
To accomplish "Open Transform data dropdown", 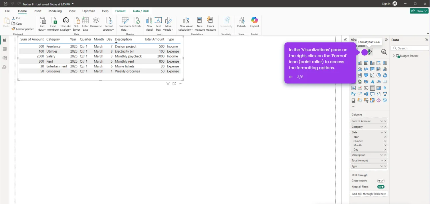I will pyautogui.click(x=125, y=24).
